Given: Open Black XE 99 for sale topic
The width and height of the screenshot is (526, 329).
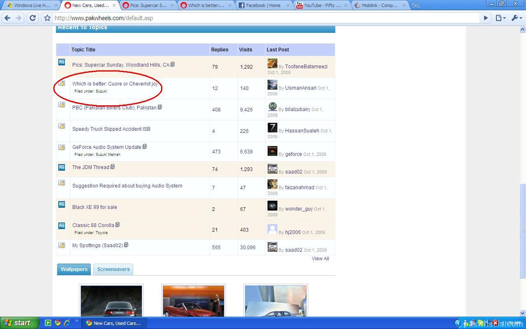Looking at the screenshot, I should click(x=95, y=207).
